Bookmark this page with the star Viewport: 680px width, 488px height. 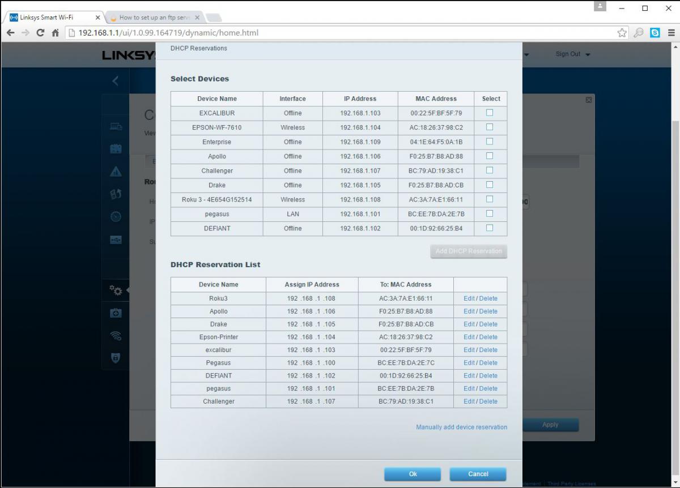click(622, 33)
